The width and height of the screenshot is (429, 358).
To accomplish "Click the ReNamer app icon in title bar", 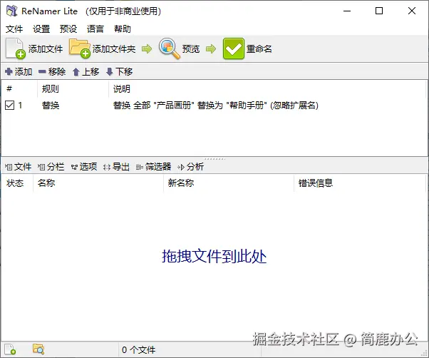I will 12,11.
